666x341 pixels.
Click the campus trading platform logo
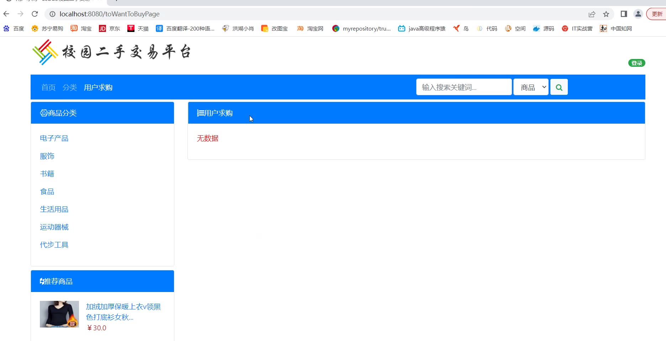point(112,52)
